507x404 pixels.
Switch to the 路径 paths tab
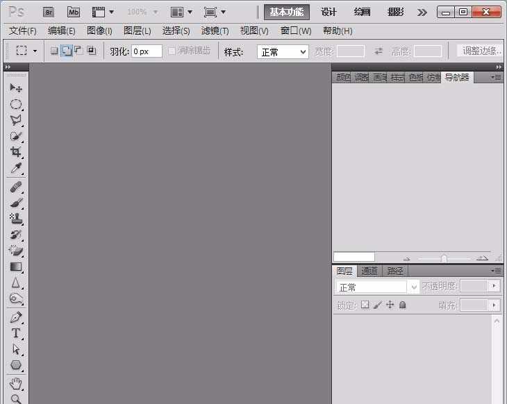tap(394, 271)
